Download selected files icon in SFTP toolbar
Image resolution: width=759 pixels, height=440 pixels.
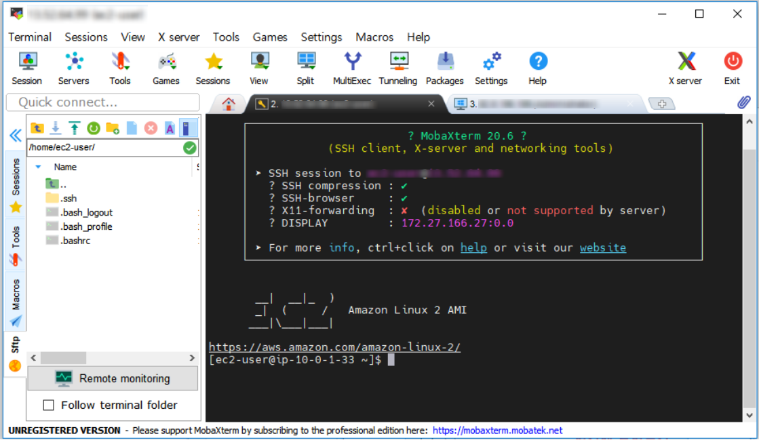(56, 128)
